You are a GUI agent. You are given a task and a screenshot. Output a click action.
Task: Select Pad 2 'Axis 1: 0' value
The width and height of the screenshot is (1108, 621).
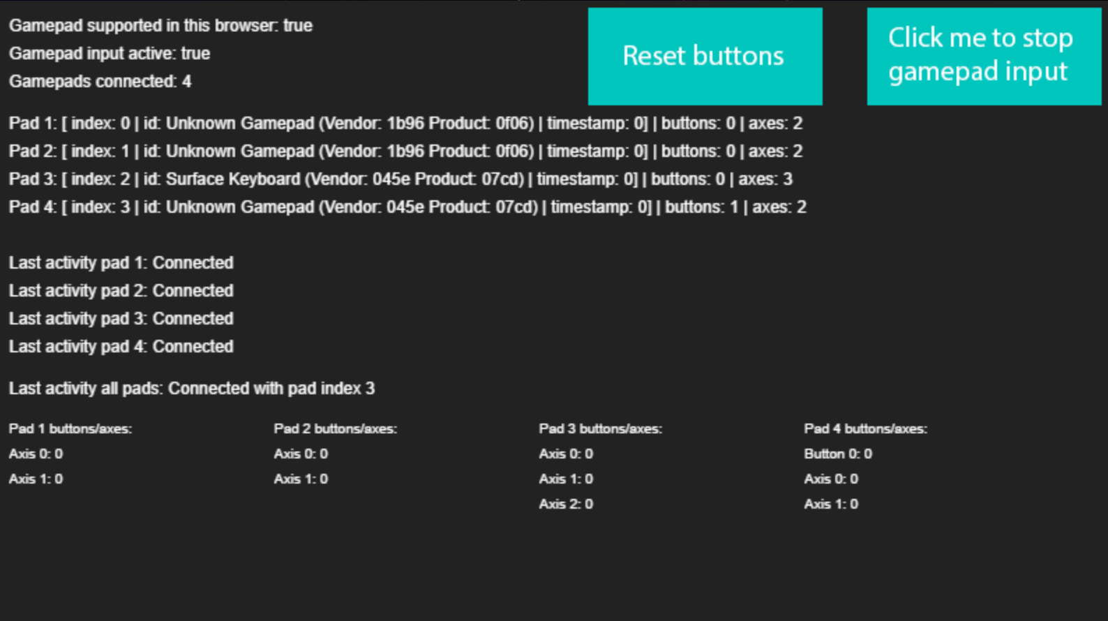tap(301, 479)
